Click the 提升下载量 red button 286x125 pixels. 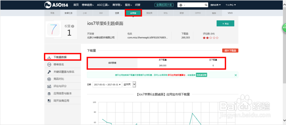pyautogui.click(x=230, y=51)
